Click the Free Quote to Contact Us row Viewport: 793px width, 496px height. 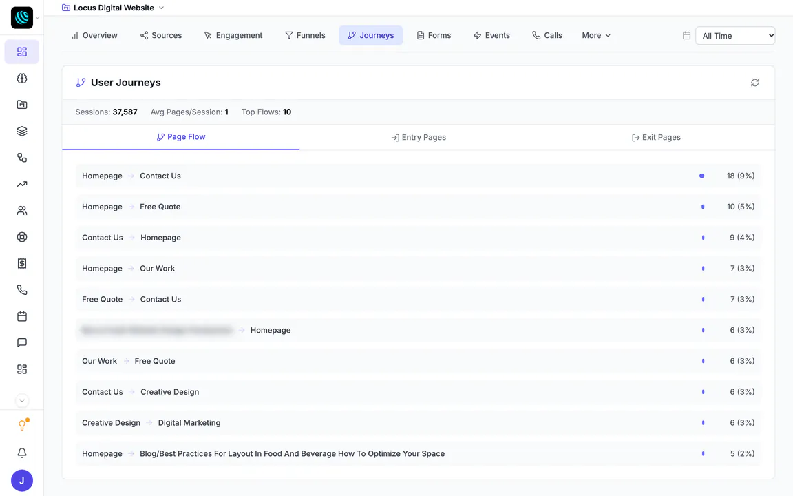pos(419,300)
